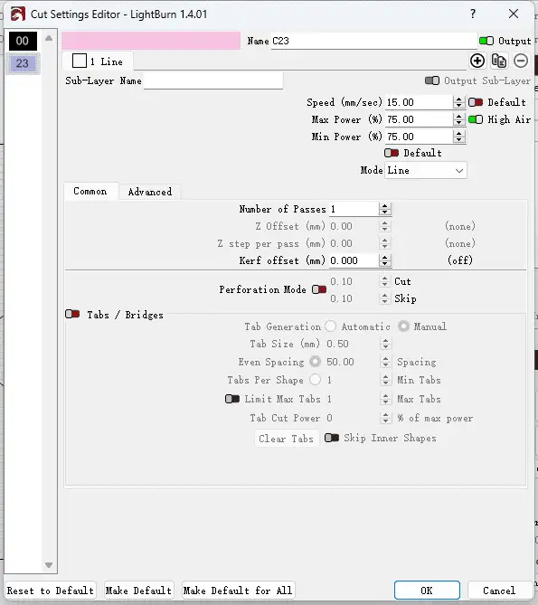Click the Min Power value field

(x=419, y=137)
